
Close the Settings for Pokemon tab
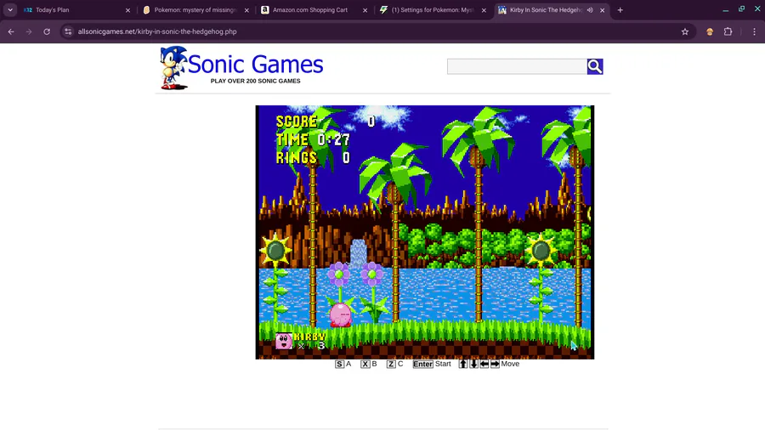tap(484, 10)
